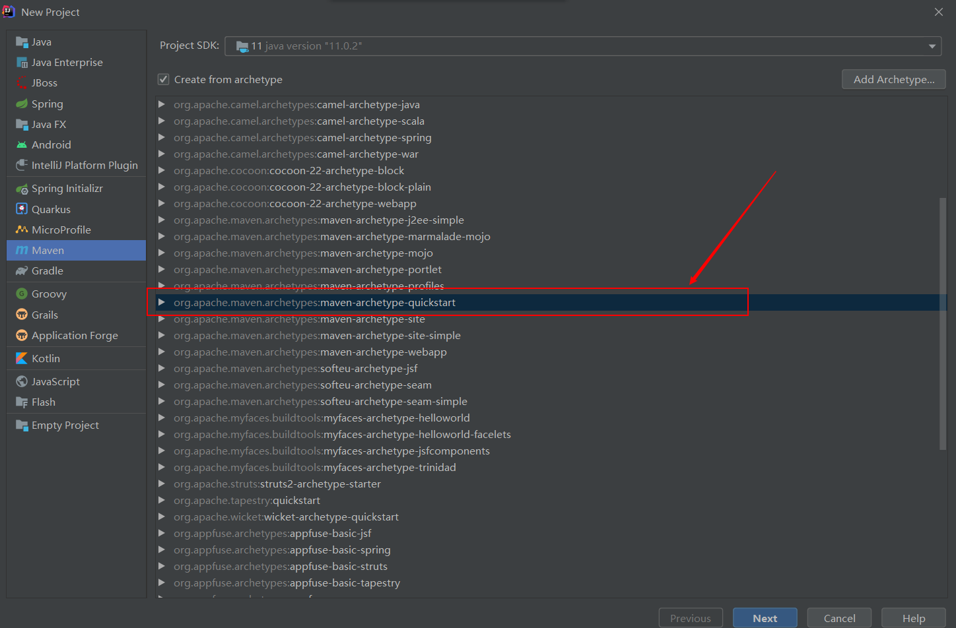This screenshot has width=956, height=628.
Task: Select maven-archetype-site row
Action: coord(551,319)
